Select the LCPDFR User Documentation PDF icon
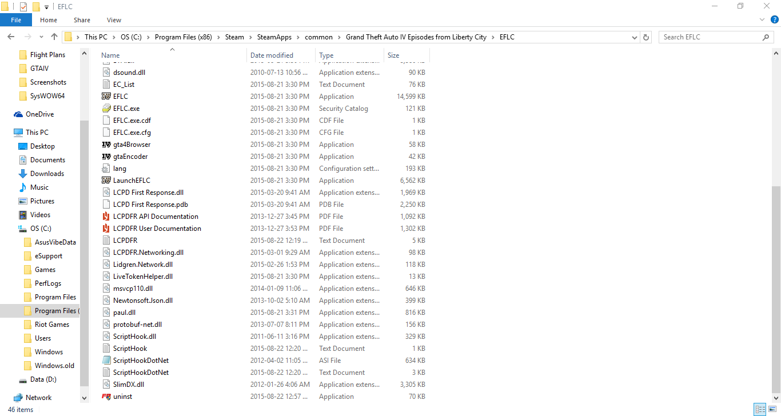 click(x=106, y=229)
